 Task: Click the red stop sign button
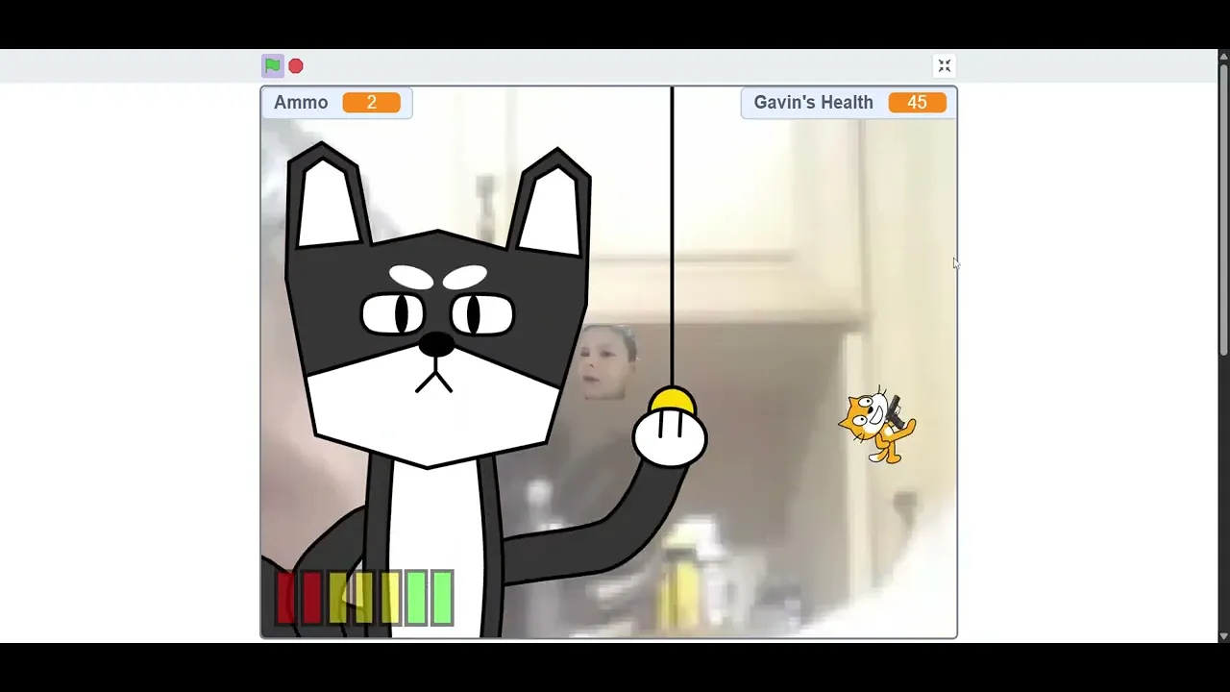(296, 65)
